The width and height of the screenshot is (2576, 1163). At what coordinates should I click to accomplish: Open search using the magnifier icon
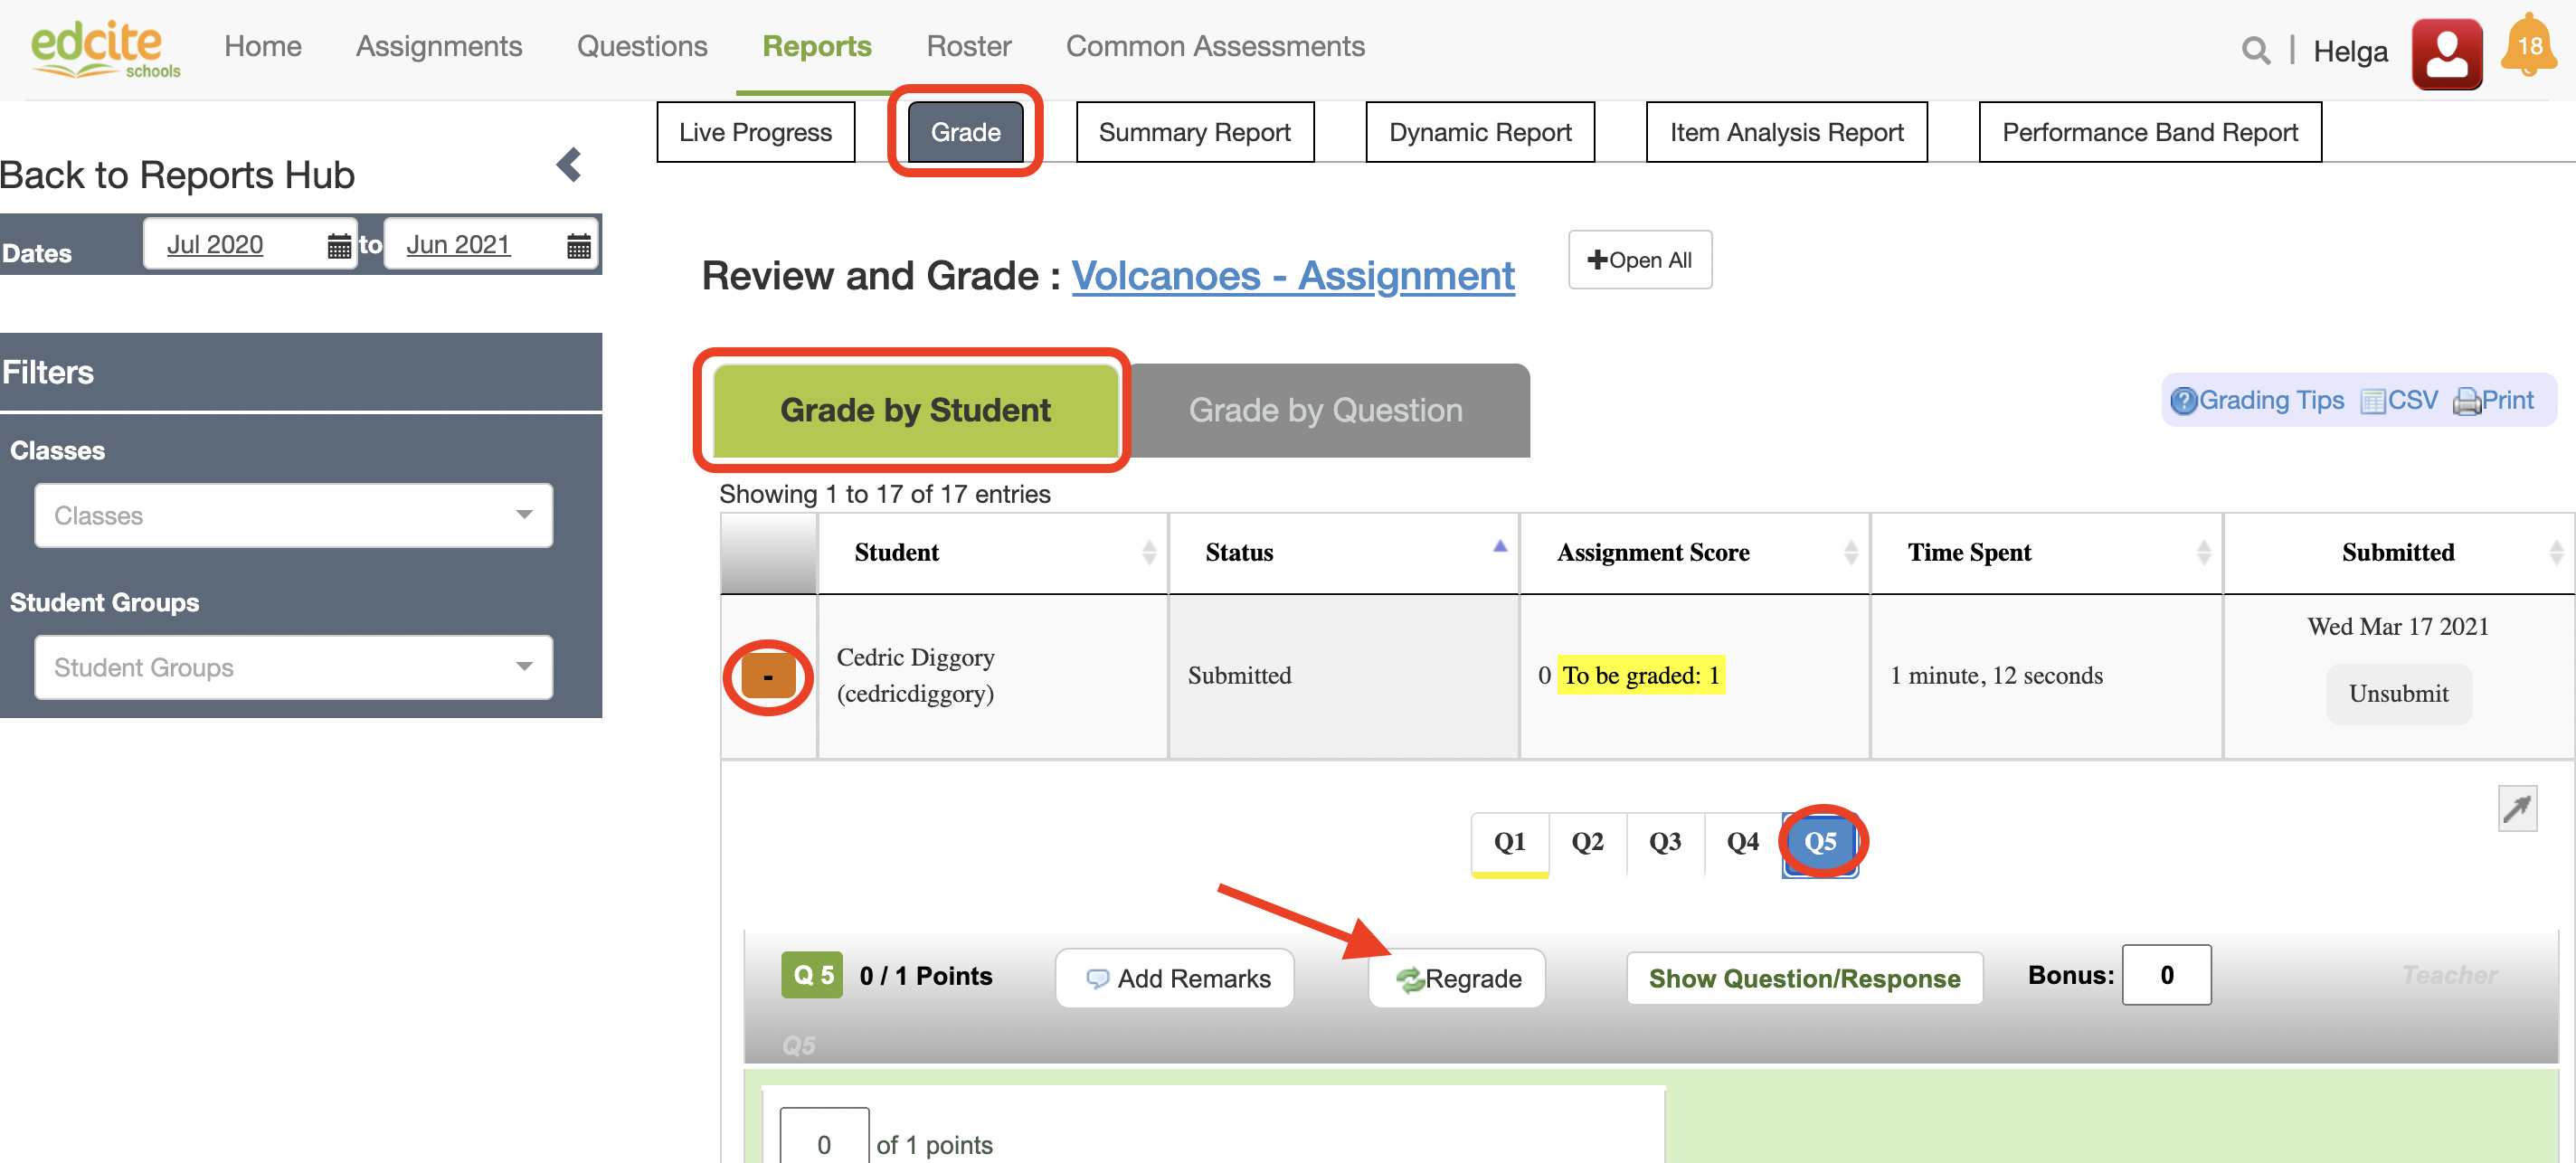click(x=2254, y=49)
